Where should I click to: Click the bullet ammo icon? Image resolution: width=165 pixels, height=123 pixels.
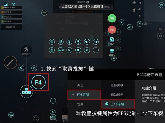[x=10, y=62]
